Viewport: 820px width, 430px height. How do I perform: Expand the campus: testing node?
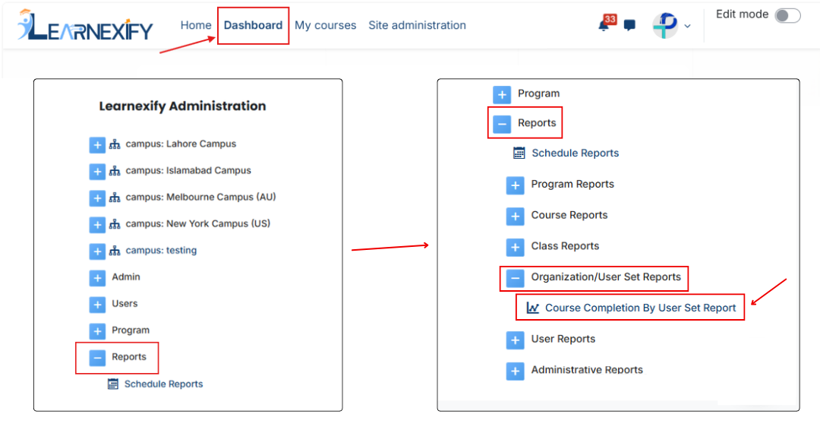tap(97, 251)
